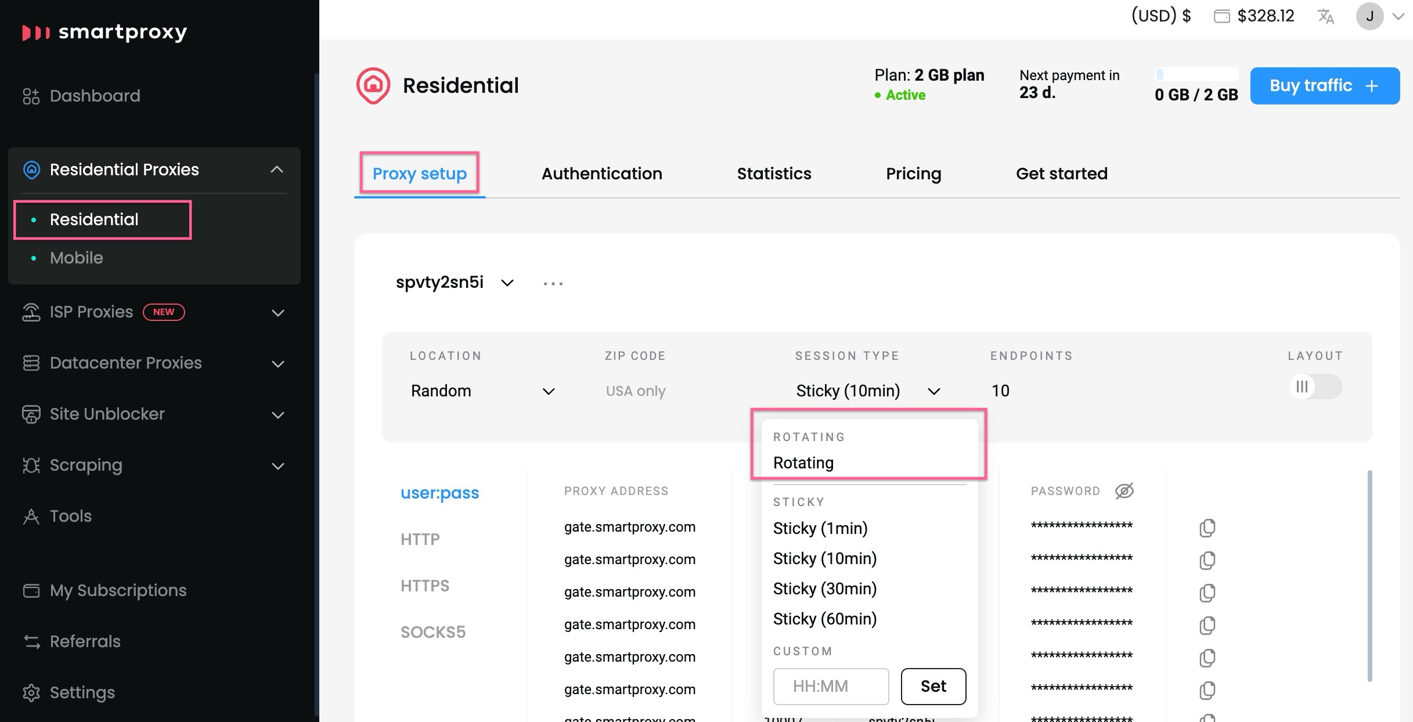This screenshot has height=722, width=1413.
Task: Click the ISP Proxies icon
Action: (31, 312)
